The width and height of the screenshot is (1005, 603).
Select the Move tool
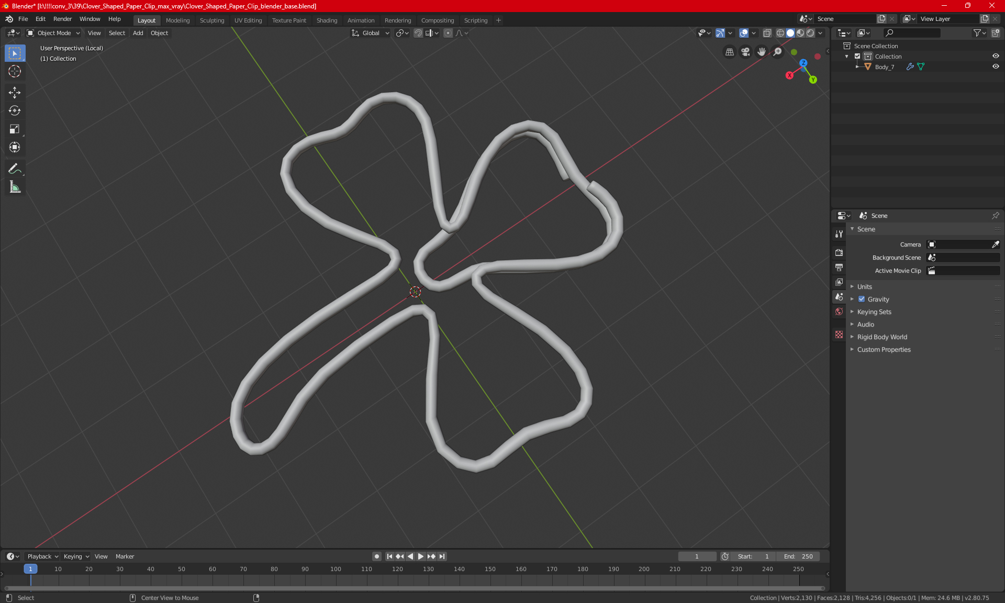tap(15, 93)
